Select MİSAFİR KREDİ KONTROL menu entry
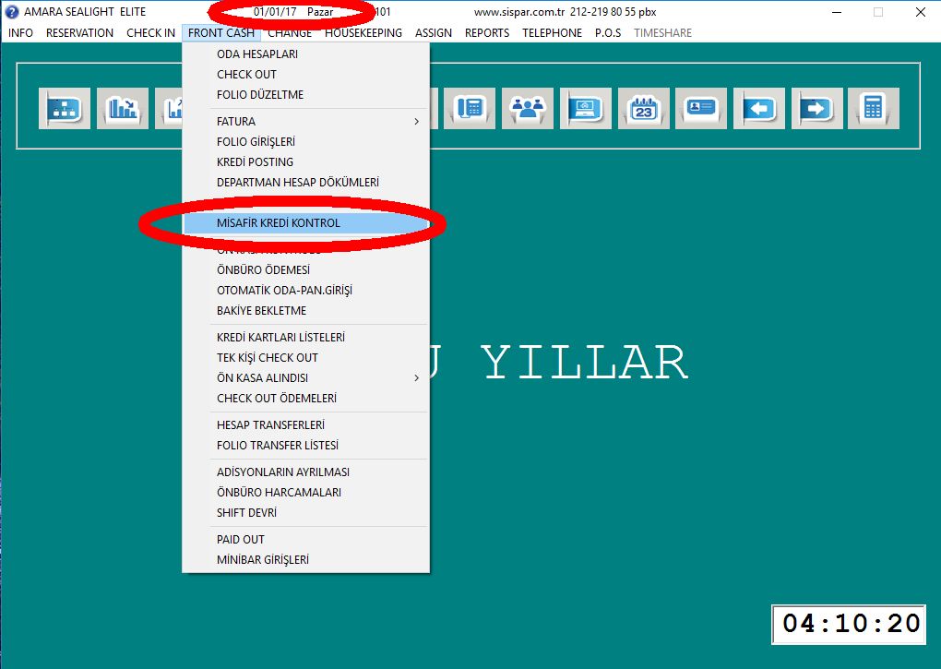This screenshot has height=669, width=941. point(279,223)
